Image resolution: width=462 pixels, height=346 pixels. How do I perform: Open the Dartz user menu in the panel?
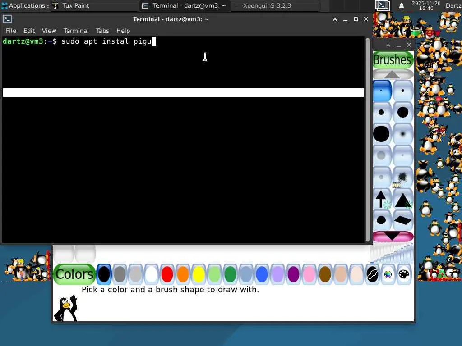(454, 5)
